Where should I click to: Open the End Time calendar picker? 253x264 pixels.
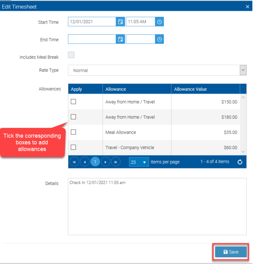point(120,39)
